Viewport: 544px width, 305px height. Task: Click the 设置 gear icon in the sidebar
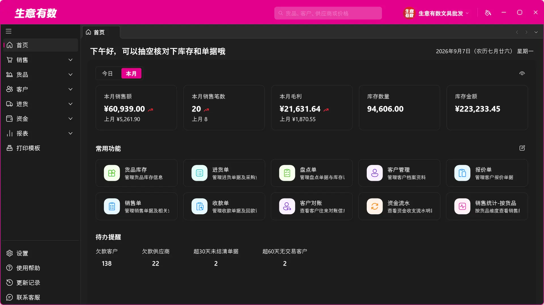pos(10,253)
